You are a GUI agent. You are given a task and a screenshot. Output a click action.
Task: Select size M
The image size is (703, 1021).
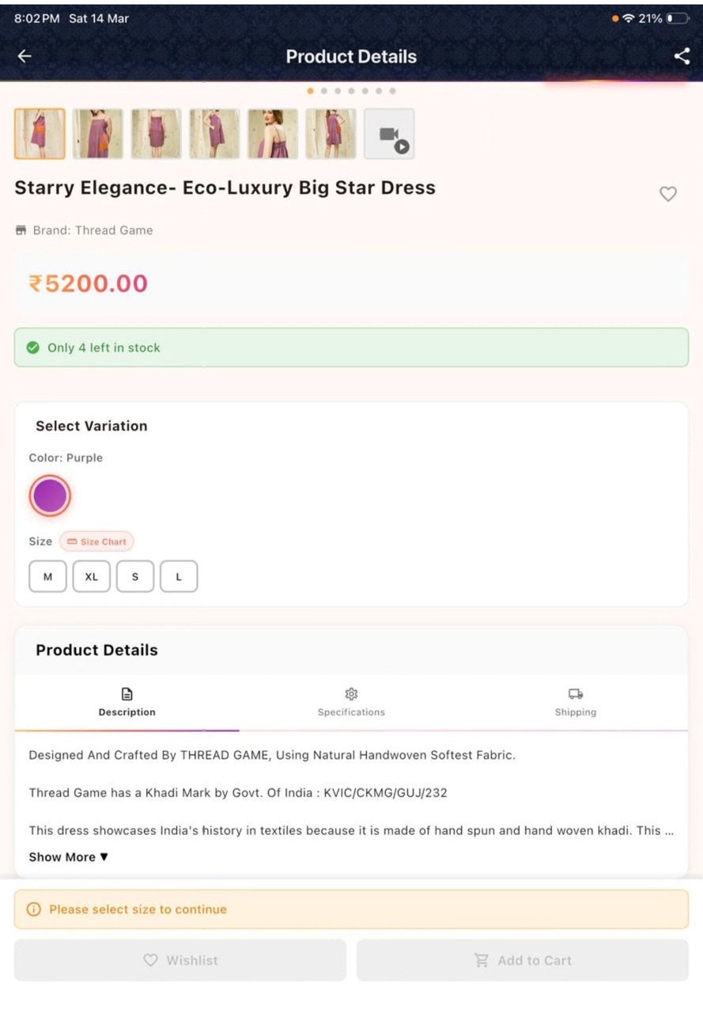[48, 577]
